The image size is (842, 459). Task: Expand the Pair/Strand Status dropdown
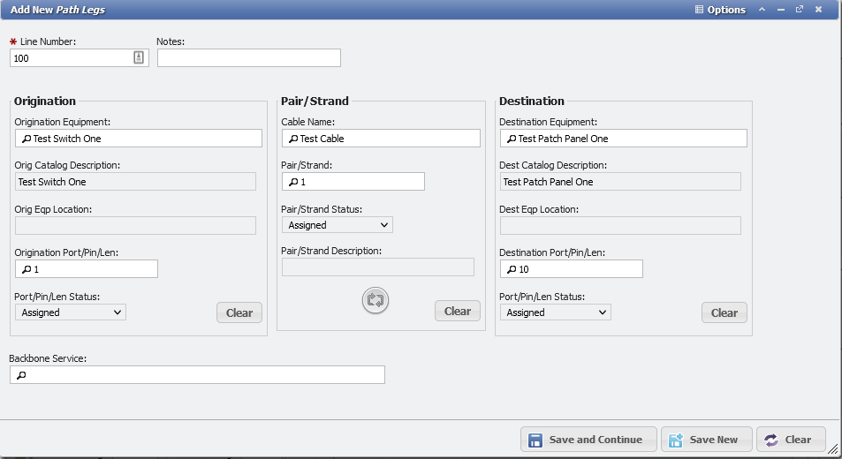[x=338, y=225]
